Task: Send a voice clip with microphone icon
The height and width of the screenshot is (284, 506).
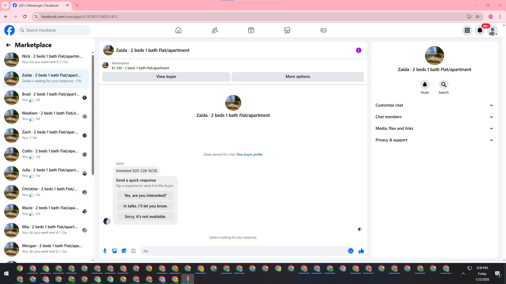Action: (105, 251)
